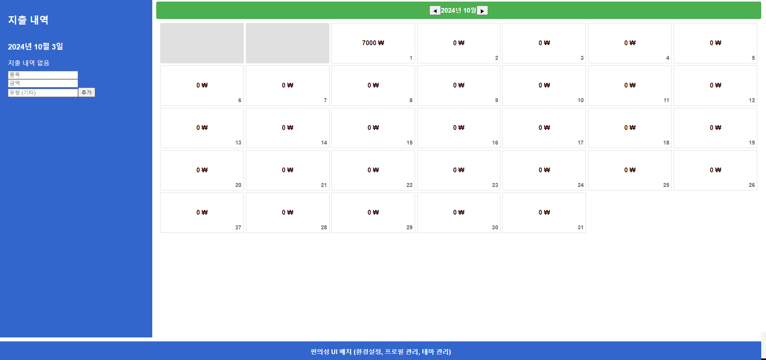Viewport: 766px width, 360px height.
Task: Select the day 25 calendar cell
Action: click(630, 170)
